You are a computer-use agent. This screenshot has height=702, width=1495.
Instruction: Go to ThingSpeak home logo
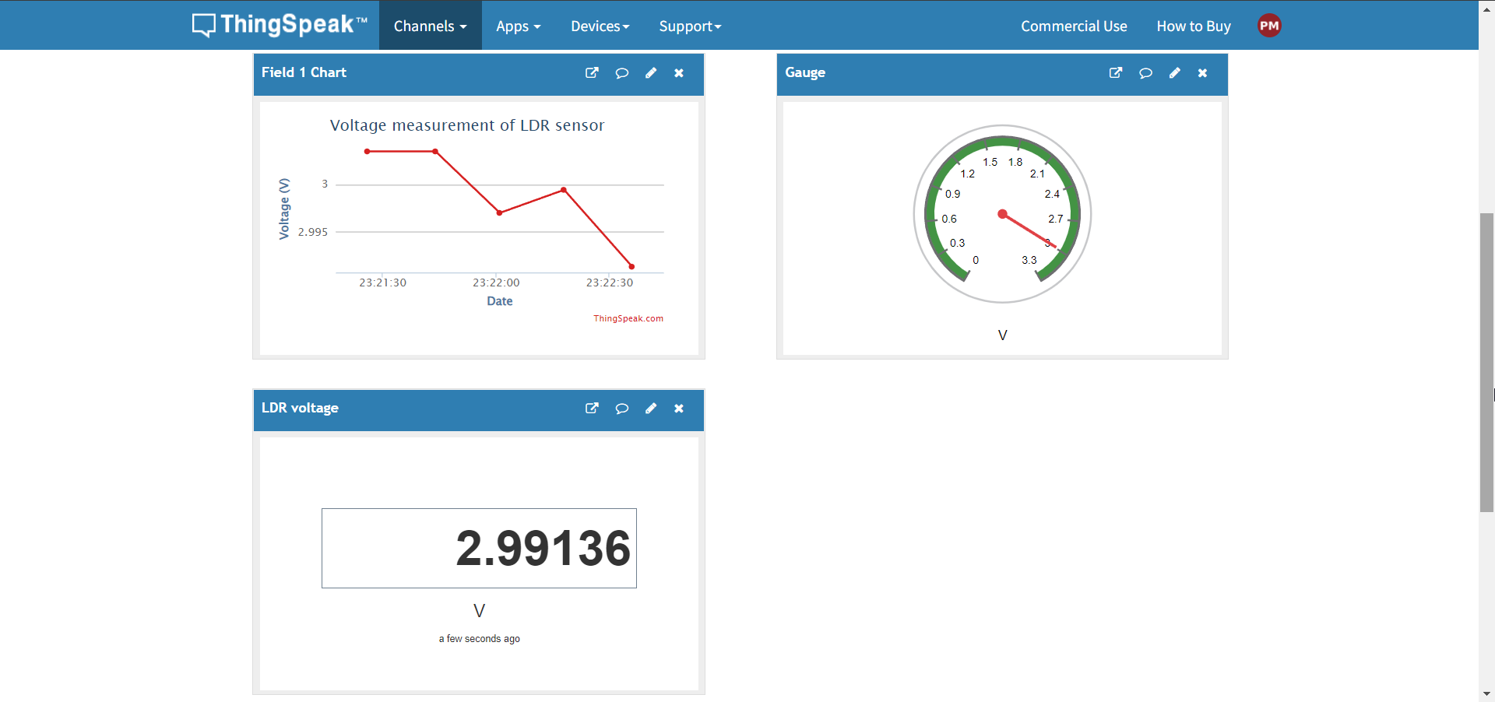(x=280, y=25)
